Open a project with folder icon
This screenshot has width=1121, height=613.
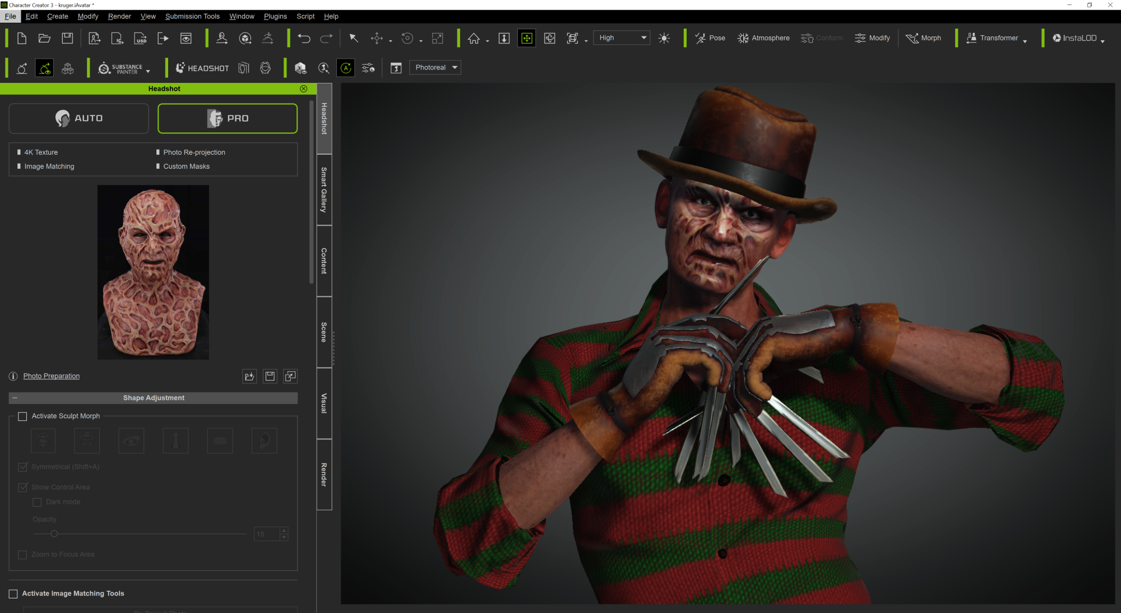[44, 38]
